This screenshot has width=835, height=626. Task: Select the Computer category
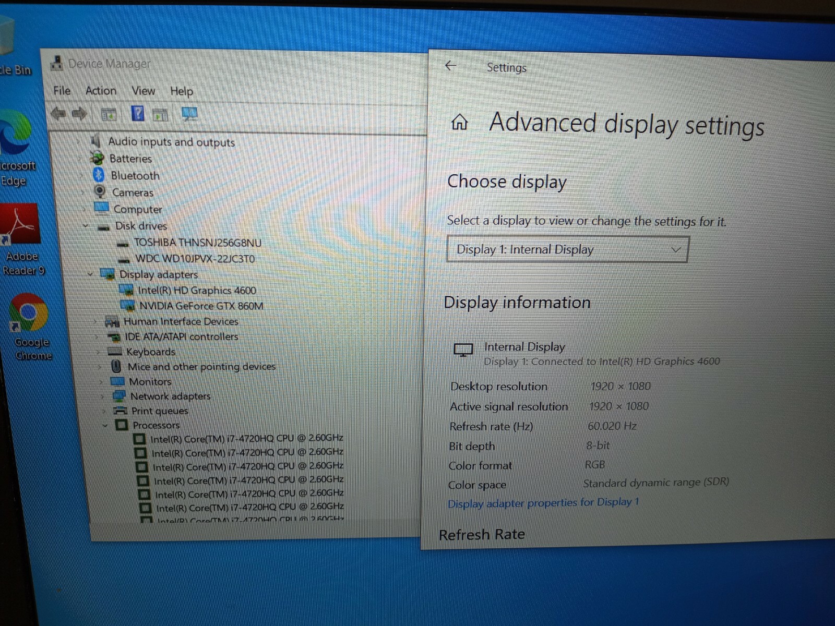pos(138,209)
